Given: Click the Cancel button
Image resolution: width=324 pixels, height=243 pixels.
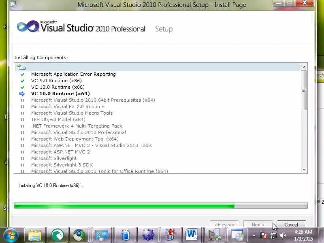Looking at the screenshot, I should pos(291,224).
